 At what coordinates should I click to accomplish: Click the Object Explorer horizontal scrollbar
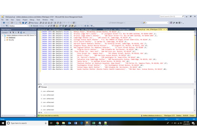[x=19, y=116]
